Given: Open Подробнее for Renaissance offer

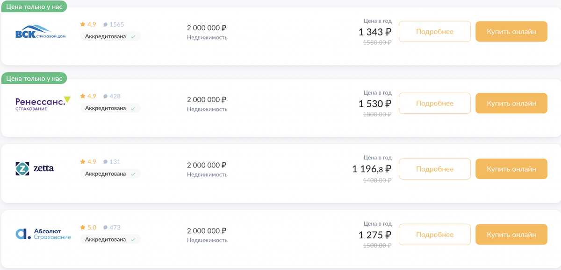Looking at the screenshot, I should pos(434,104).
